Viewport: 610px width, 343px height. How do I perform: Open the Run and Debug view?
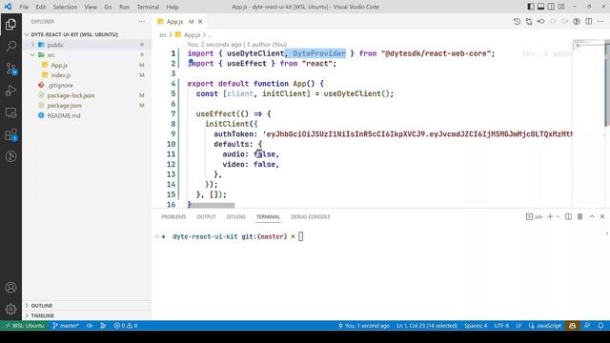point(10,91)
